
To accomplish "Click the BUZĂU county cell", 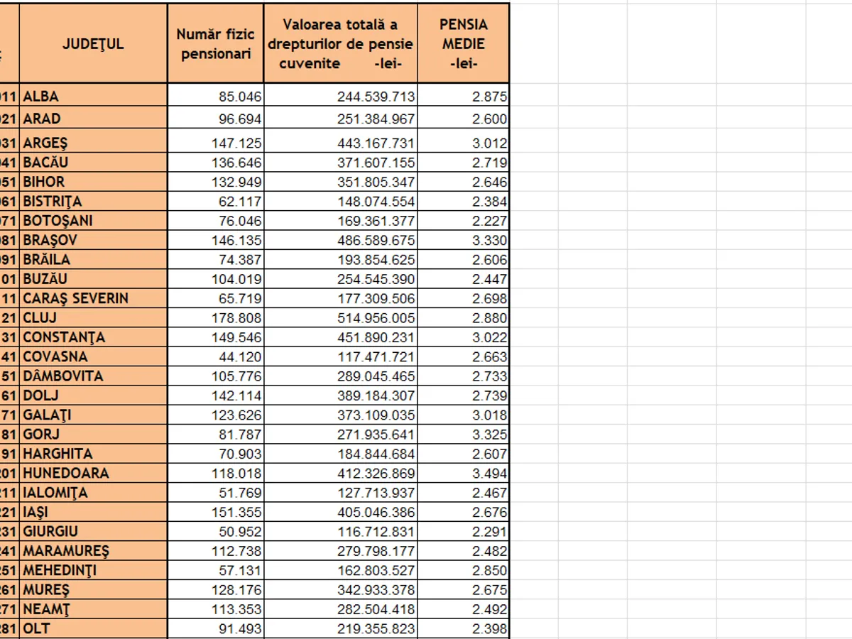I will [x=93, y=279].
